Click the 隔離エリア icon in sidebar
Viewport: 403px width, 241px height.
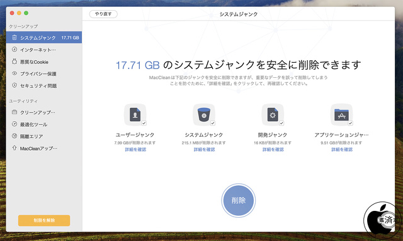[14, 136]
